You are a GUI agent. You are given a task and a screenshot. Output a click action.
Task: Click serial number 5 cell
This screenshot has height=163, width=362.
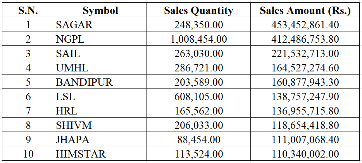coord(28,83)
